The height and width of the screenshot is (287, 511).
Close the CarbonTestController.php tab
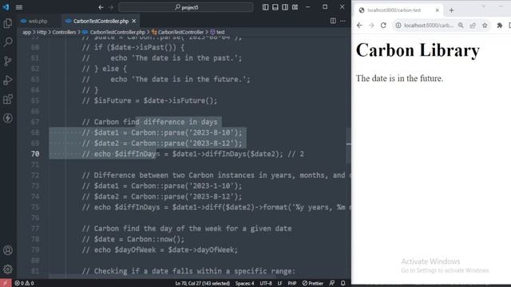(x=134, y=21)
